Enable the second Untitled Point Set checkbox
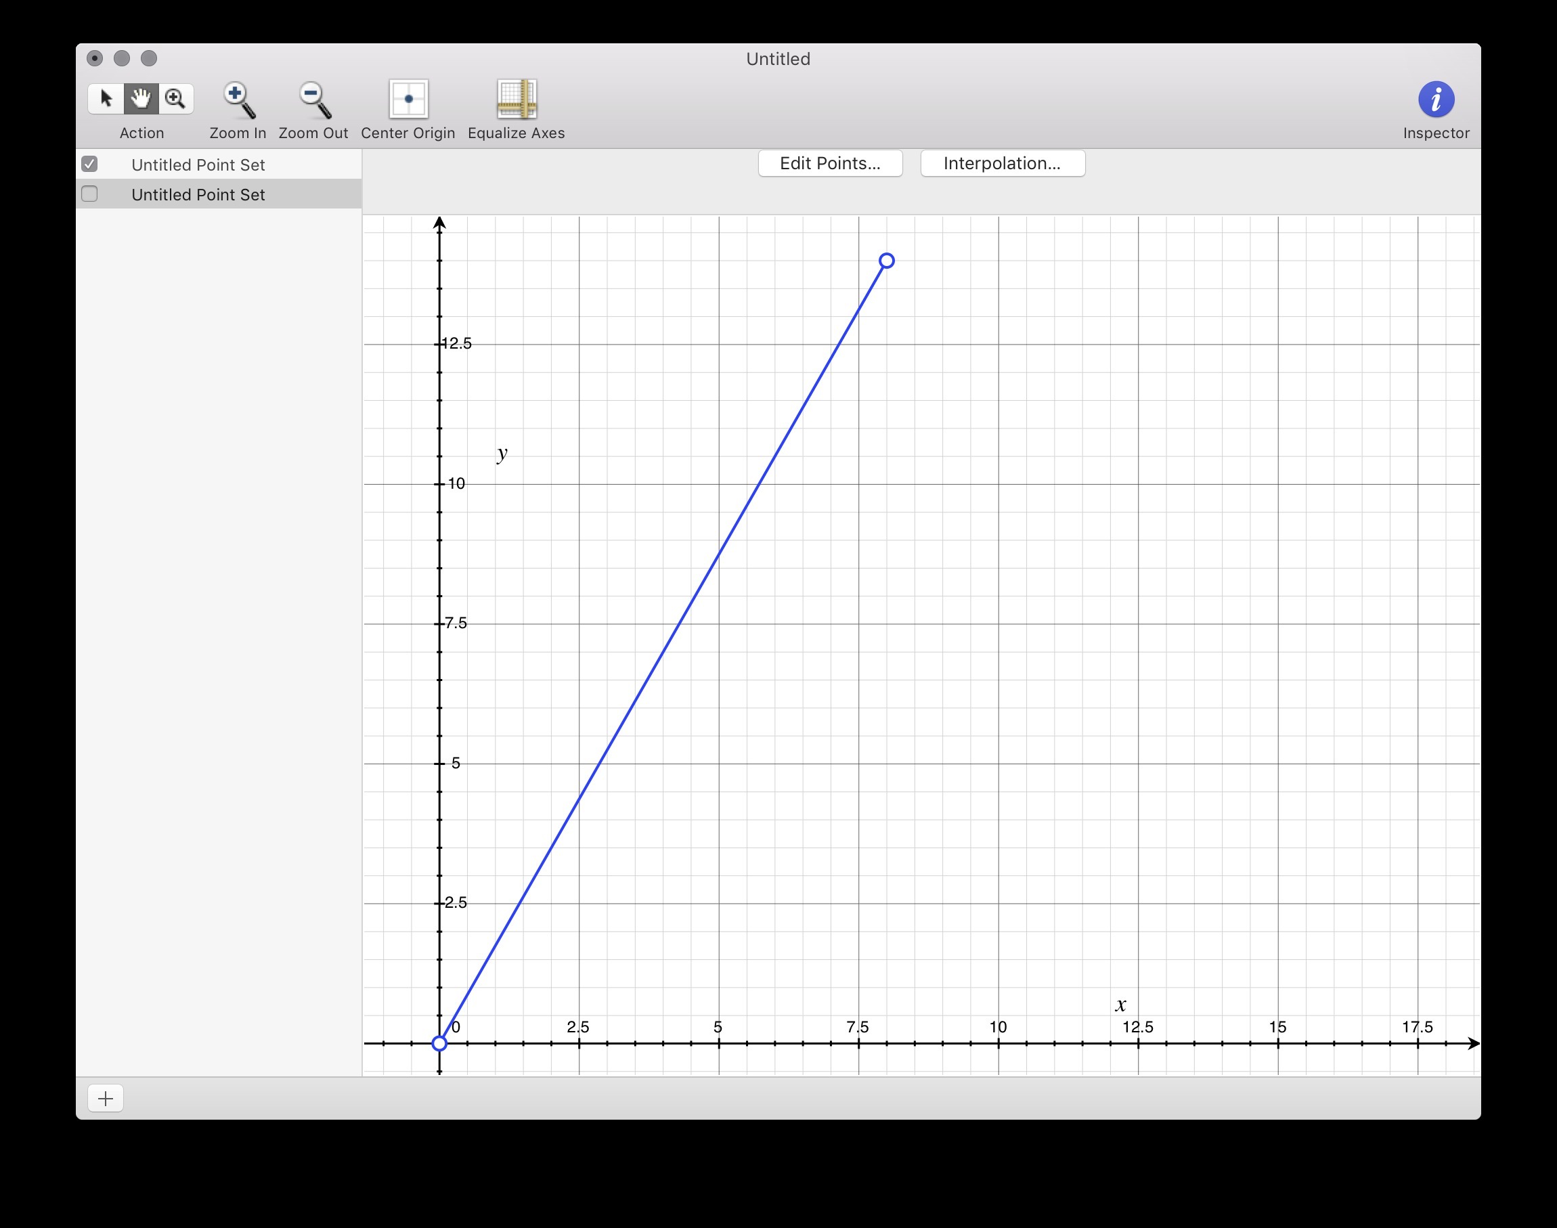The image size is (1557, 1228). click(x=90, y=194)
